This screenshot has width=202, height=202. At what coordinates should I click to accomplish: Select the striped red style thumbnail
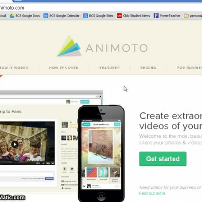pos(92,172)
